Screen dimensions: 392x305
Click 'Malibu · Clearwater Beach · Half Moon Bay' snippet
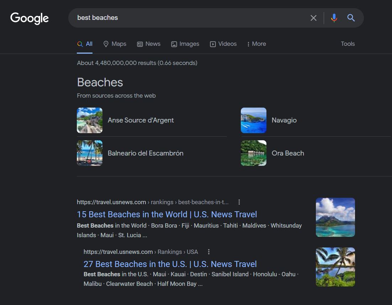(x=143, y=284)
